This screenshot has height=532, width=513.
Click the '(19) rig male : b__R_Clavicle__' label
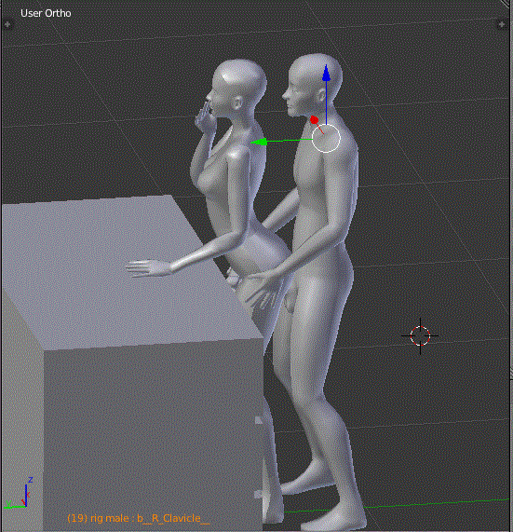[139, 518]
